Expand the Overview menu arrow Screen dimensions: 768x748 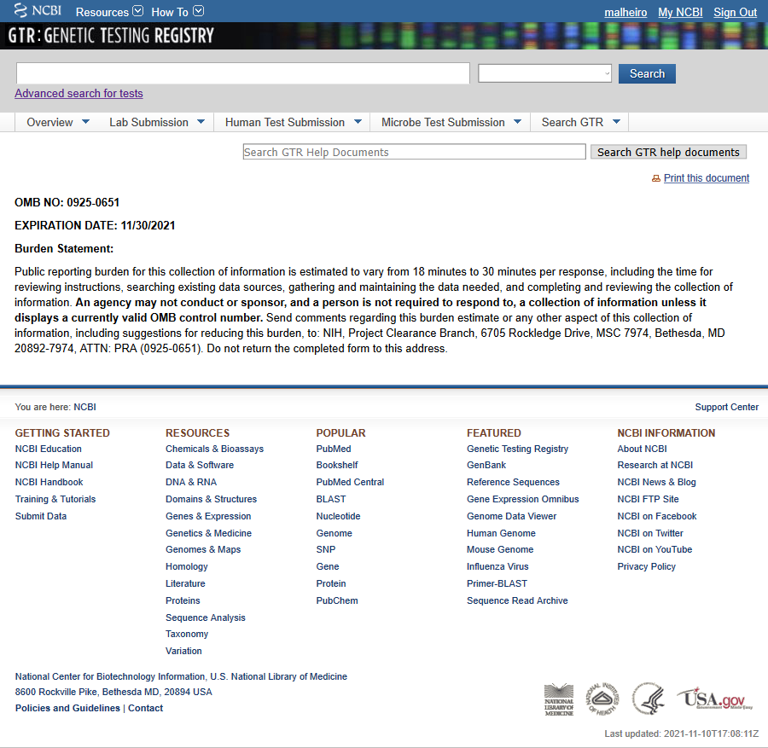(85, 122)
